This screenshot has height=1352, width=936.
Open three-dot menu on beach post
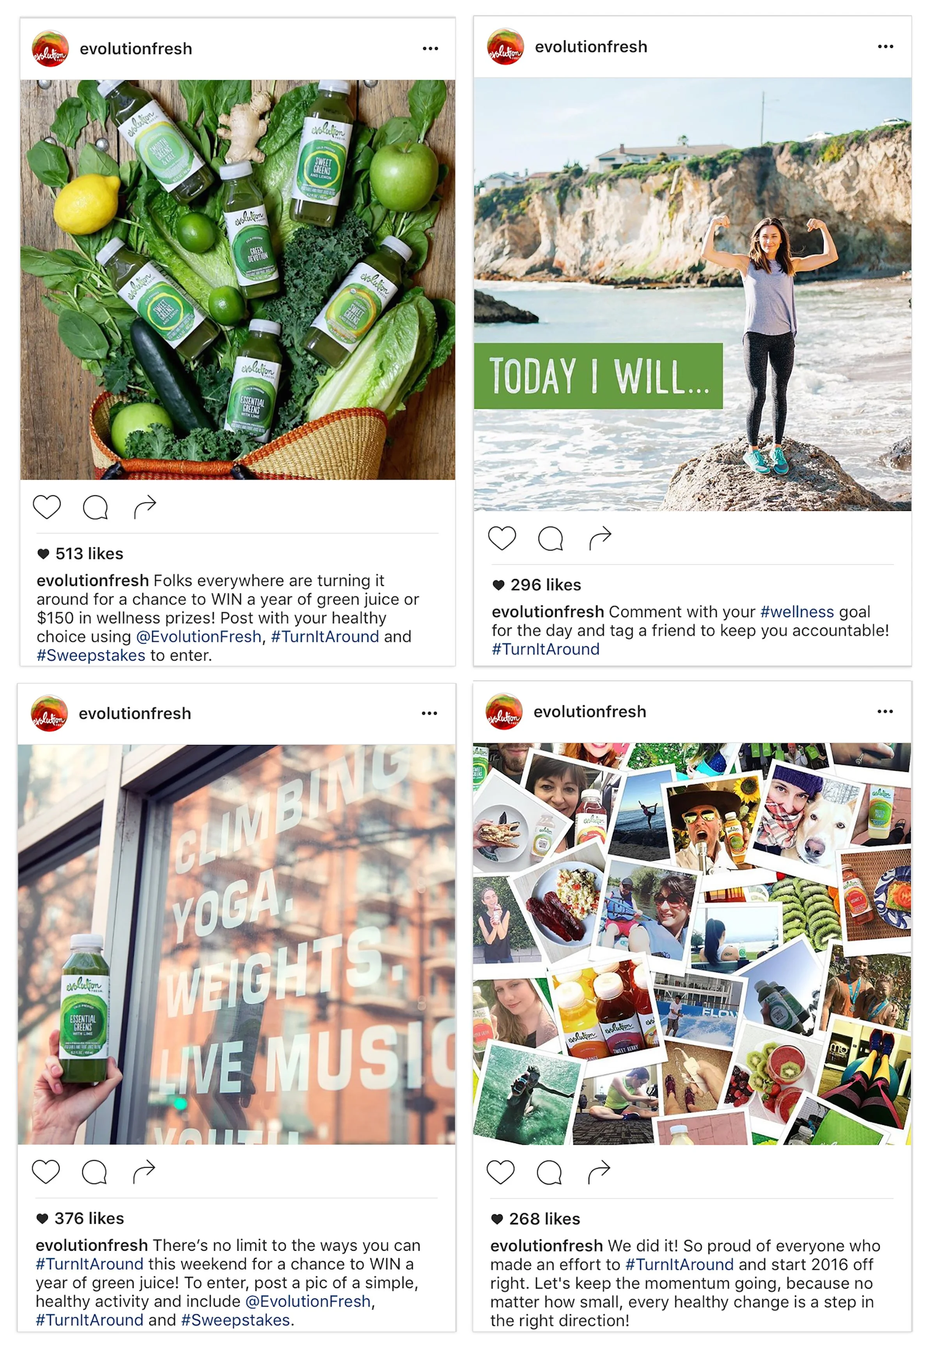pos(886,46)
